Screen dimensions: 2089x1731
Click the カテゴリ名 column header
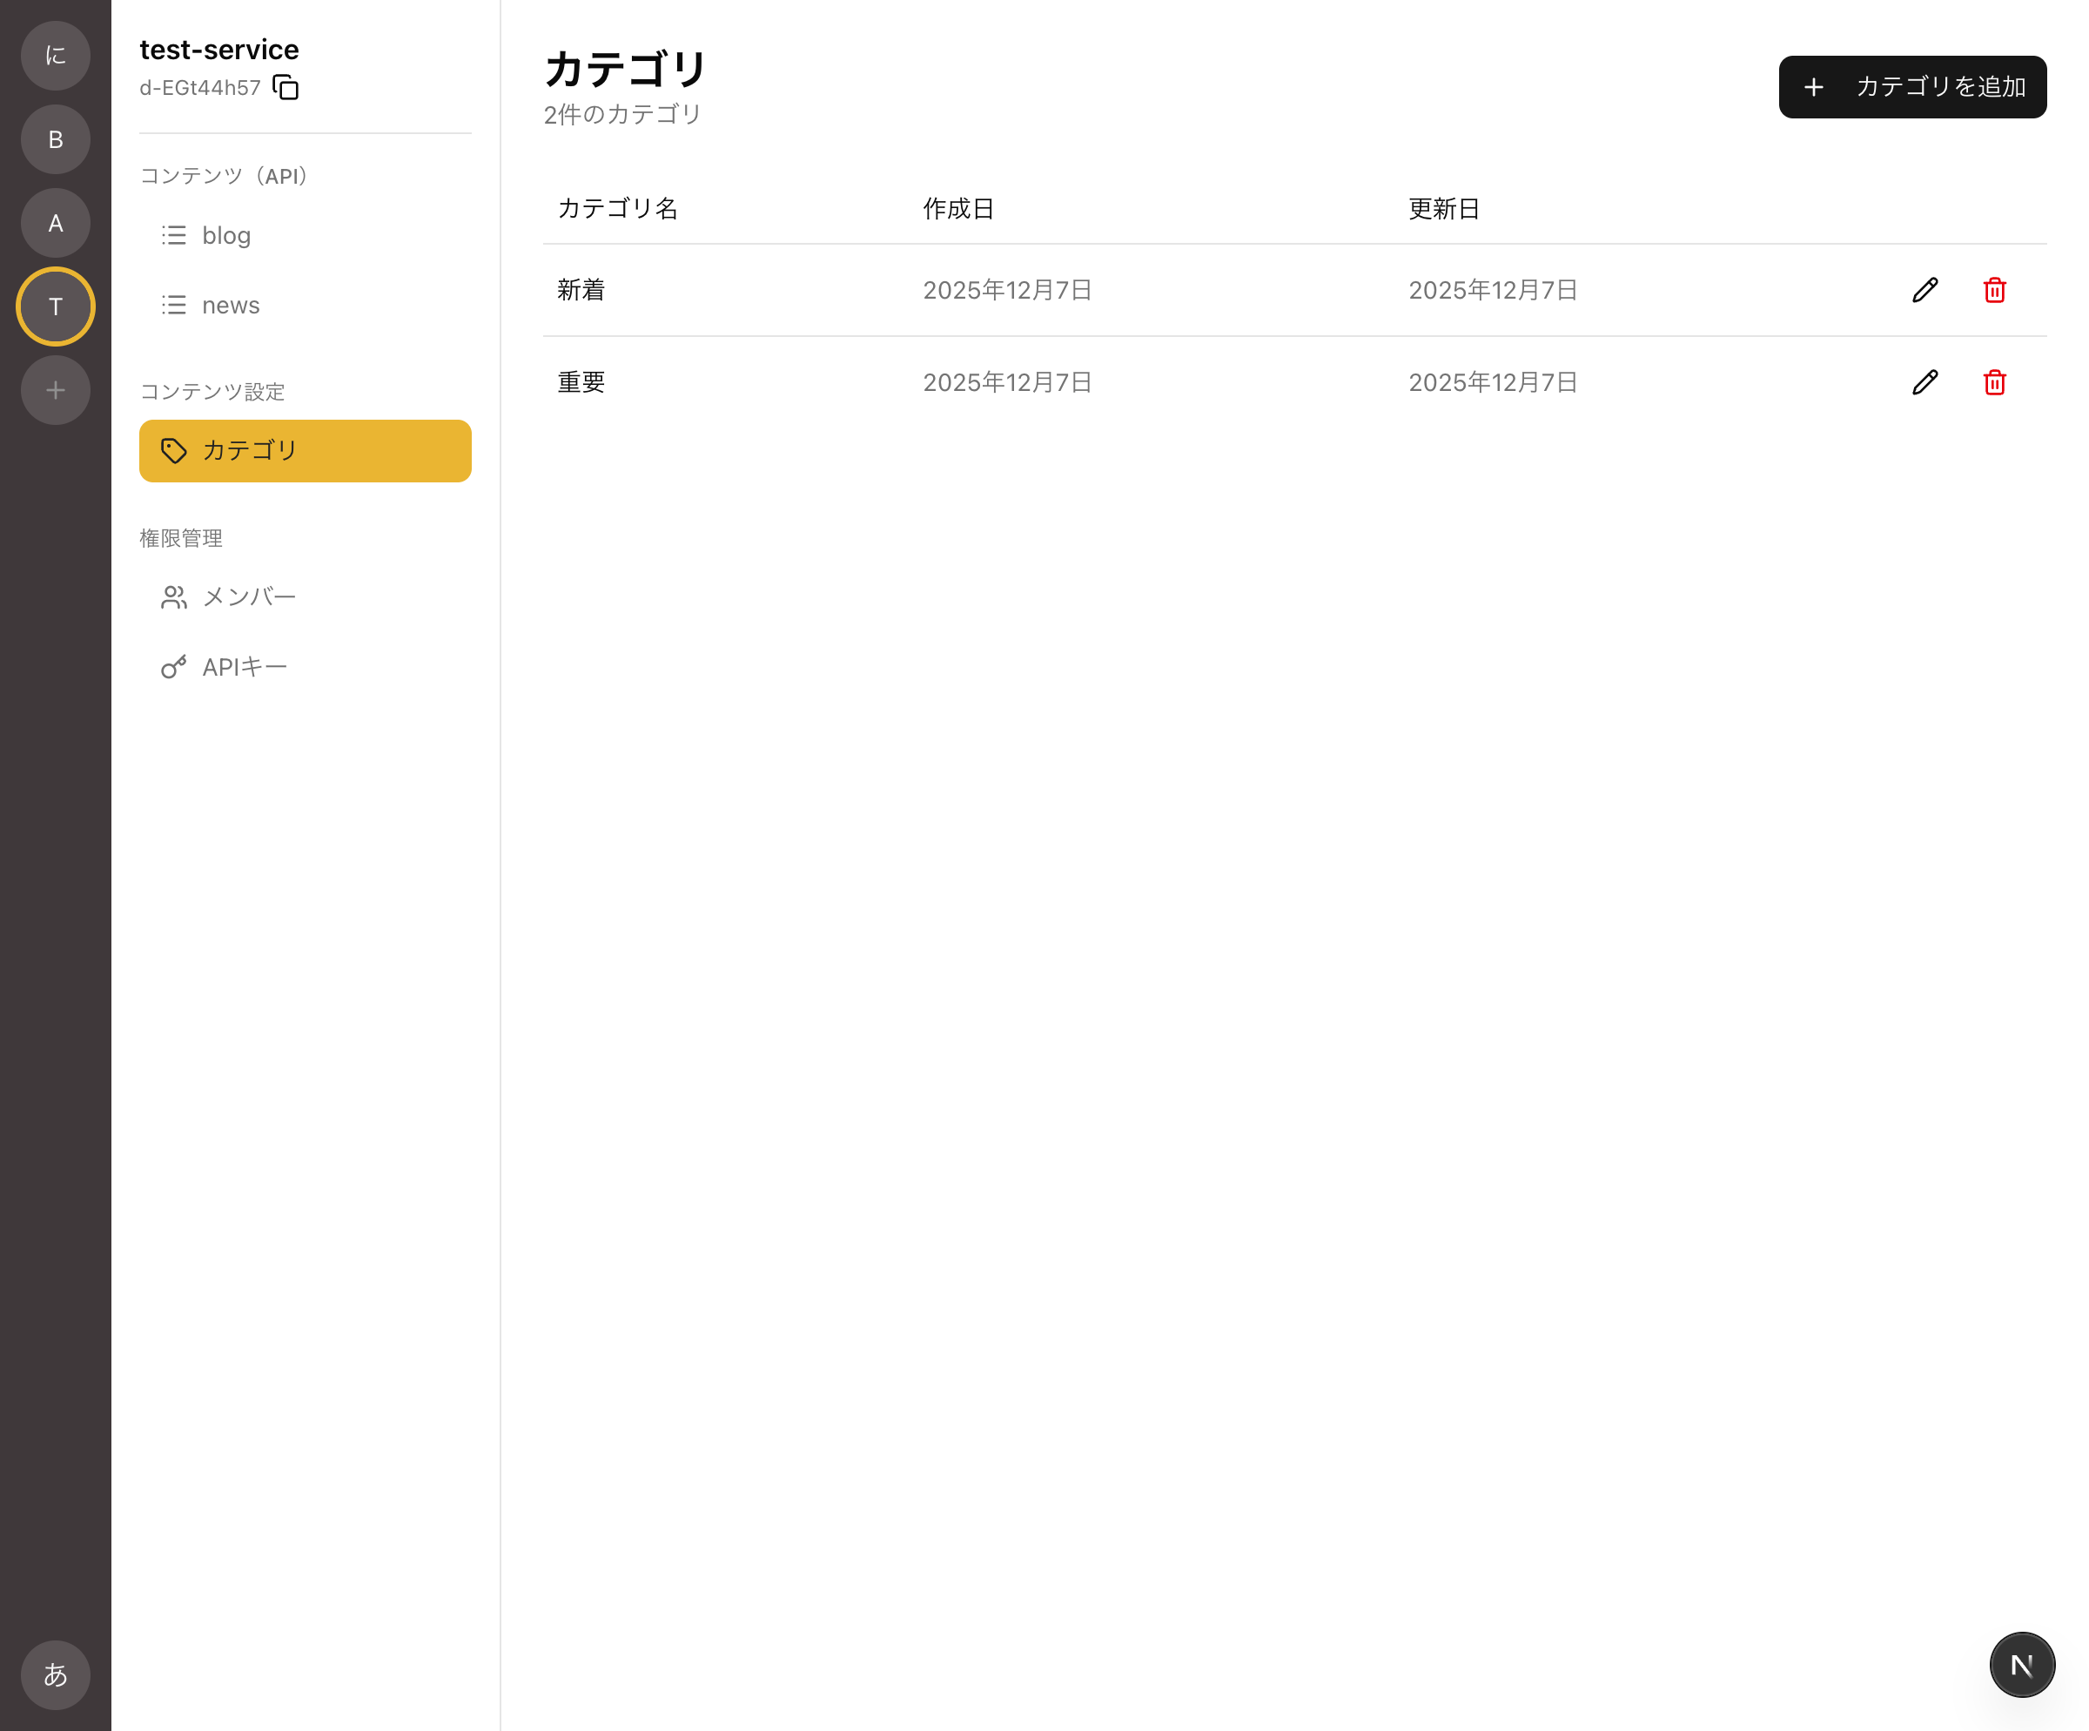618,209
